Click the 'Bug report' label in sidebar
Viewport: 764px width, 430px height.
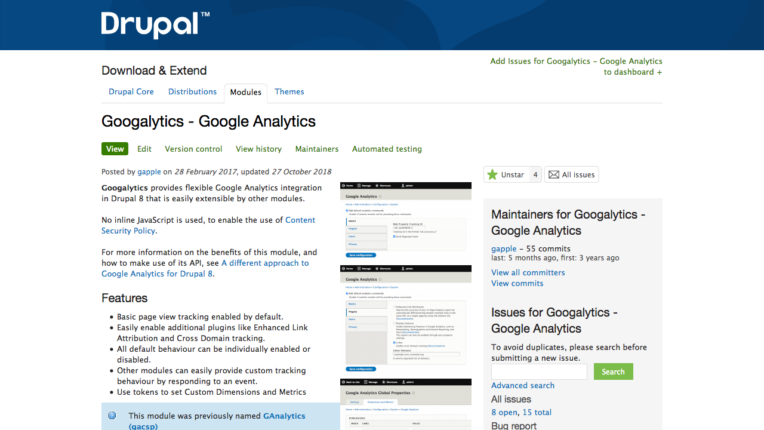pyautogui.click(x=514, y=426)
